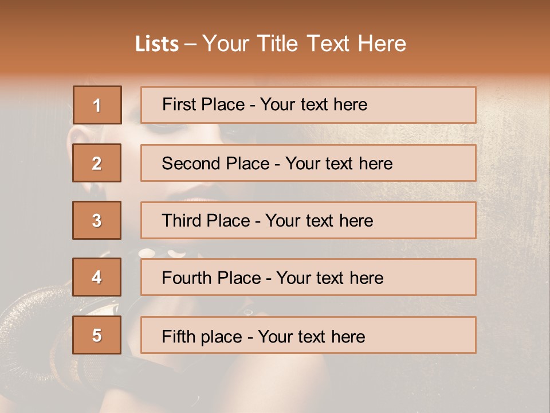Click the number 1 box
550x413 pixels.
tap(97, 105)
